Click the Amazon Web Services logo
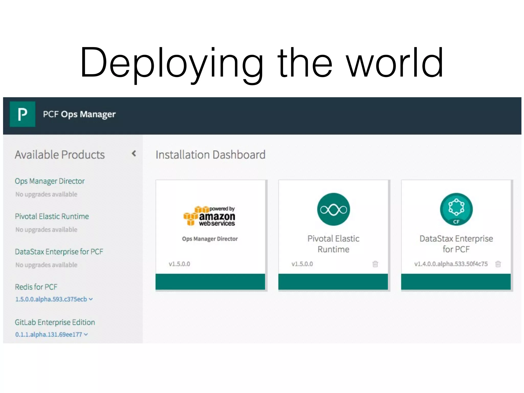The image size is (524, 393). coord(209,216)
